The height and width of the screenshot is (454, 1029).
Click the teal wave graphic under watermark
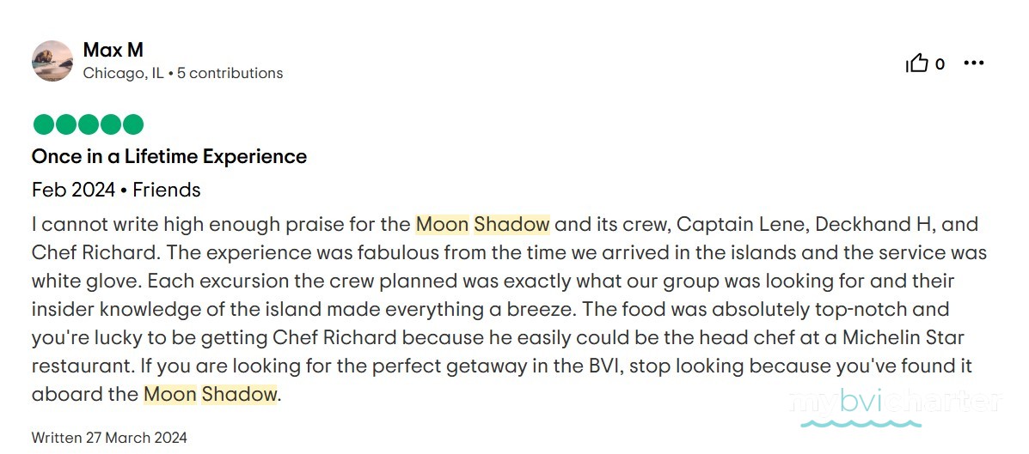click(x=861, y=423)
